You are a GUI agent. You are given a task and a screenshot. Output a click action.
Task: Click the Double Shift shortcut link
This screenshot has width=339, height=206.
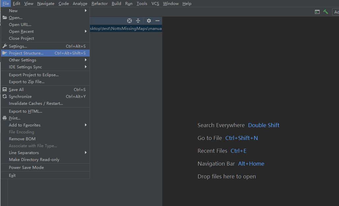click(x=264, y=125)
